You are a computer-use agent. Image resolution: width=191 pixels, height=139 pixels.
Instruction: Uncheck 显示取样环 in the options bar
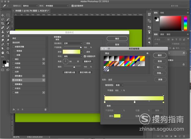[x=73, y=6]
